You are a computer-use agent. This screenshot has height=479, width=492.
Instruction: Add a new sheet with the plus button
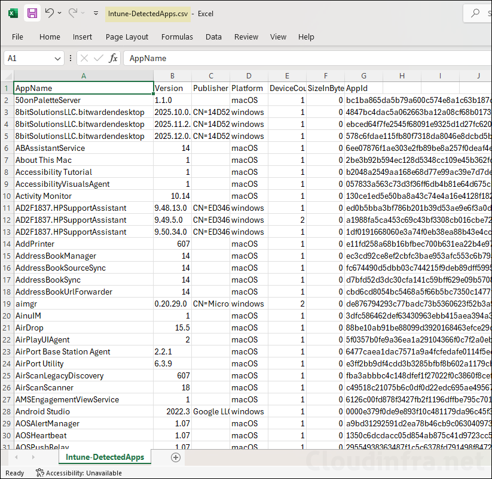(x=175, y=457)
